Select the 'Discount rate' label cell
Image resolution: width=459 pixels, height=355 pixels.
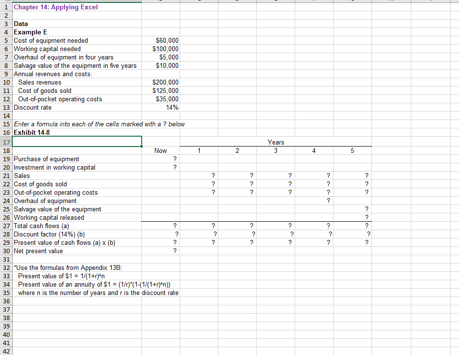tap(77, 107)
